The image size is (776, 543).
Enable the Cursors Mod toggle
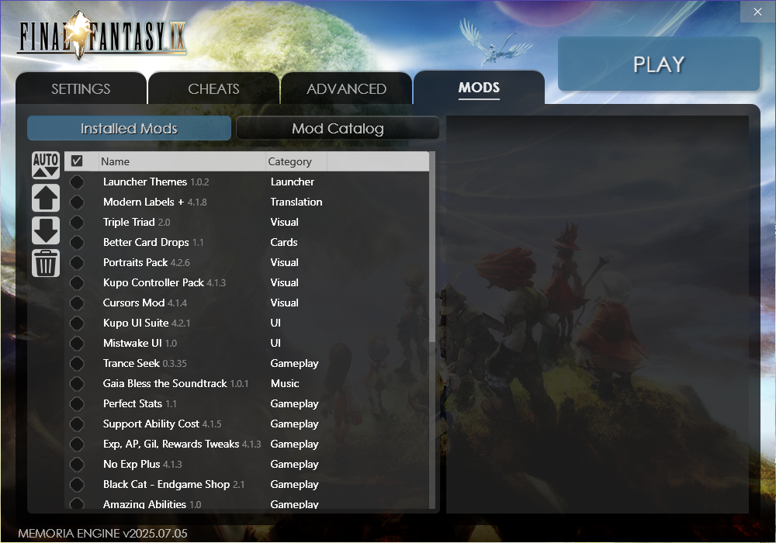77,303
